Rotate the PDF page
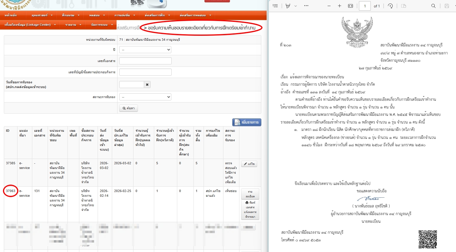Viewport: 456px width, 252px height. point(390,6)
